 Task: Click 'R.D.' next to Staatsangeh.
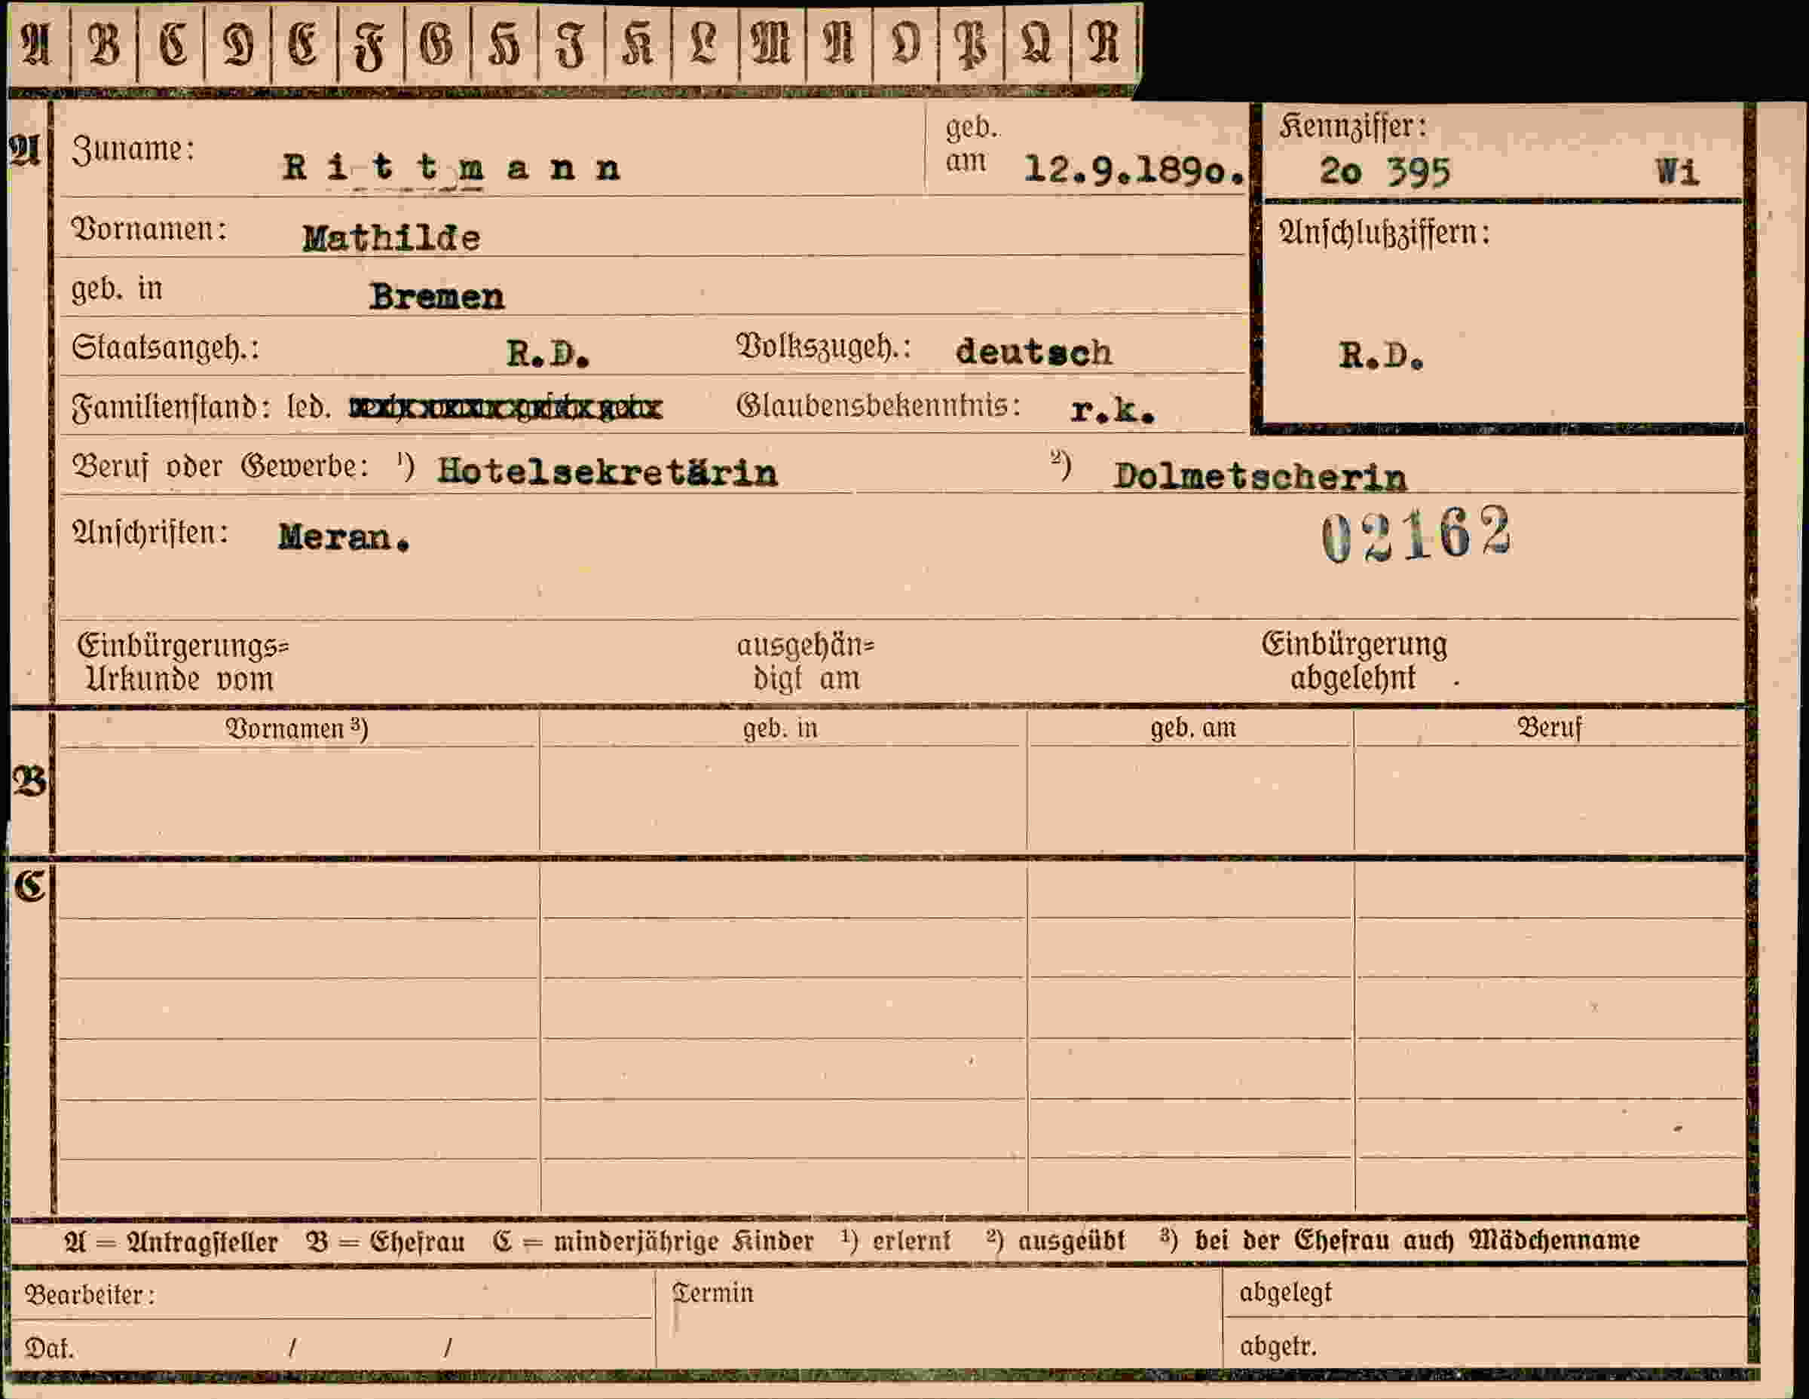tap(547, 354)
